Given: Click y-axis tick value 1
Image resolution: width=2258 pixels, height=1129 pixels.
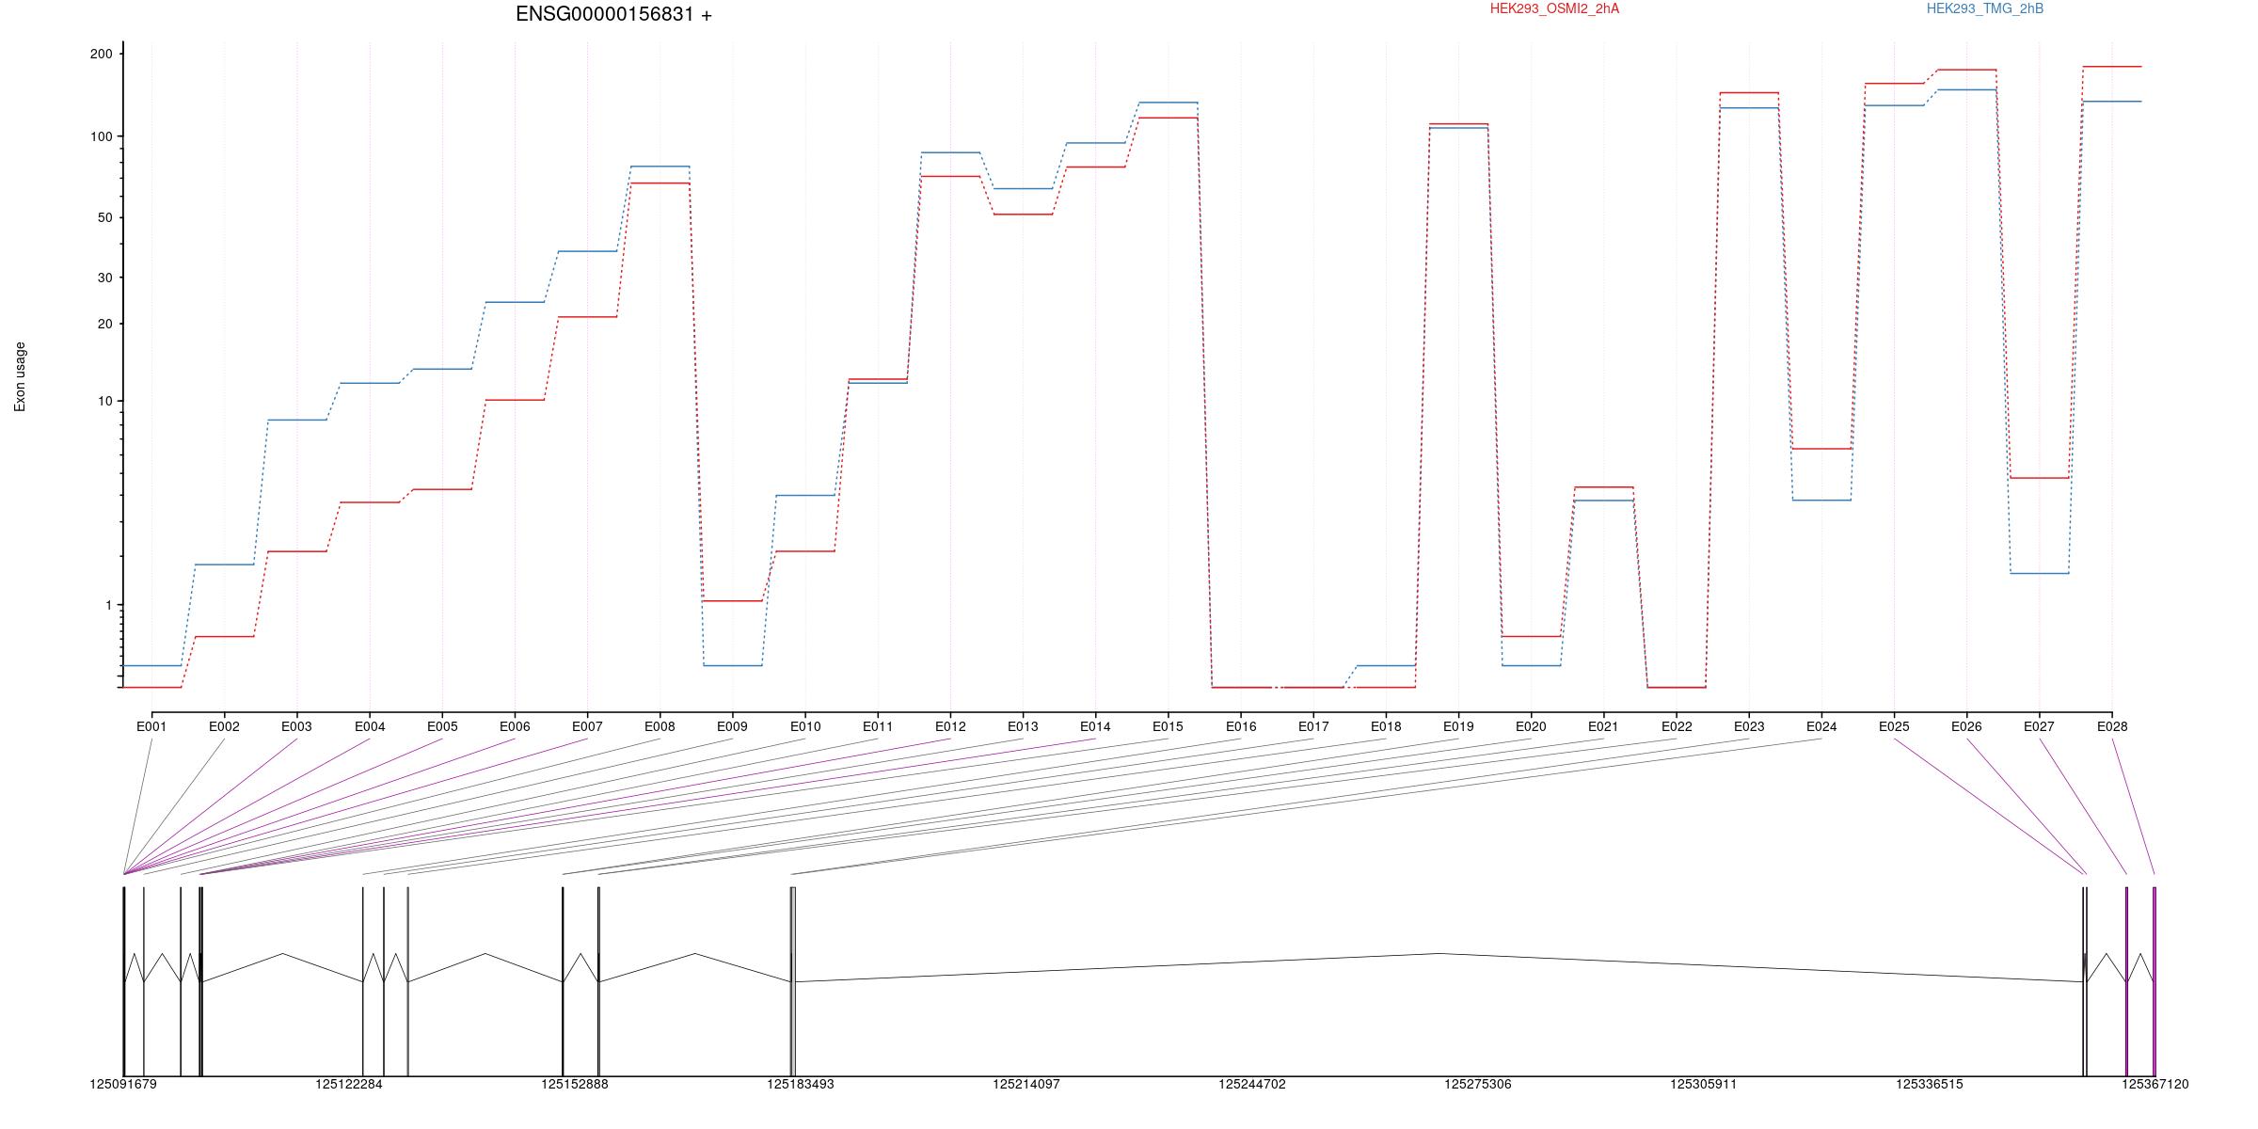Looking at the screenshot, I should pyautogui.click(x=109, y=605).
